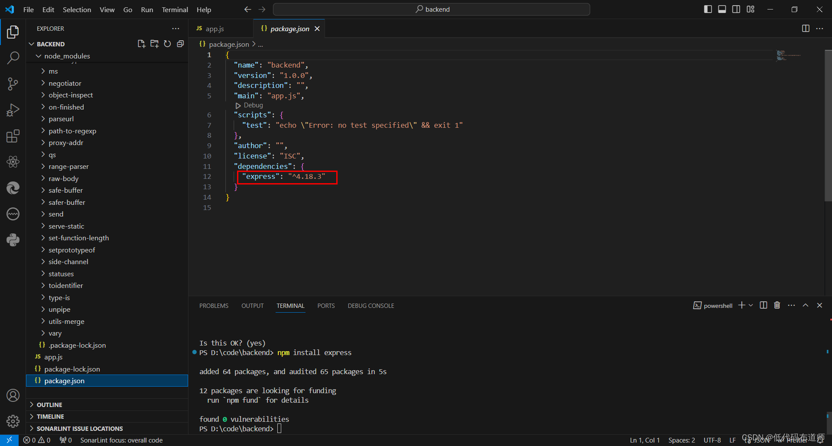832x446 pixels.
Task: Click the backend command center search box
Action: 432,9
